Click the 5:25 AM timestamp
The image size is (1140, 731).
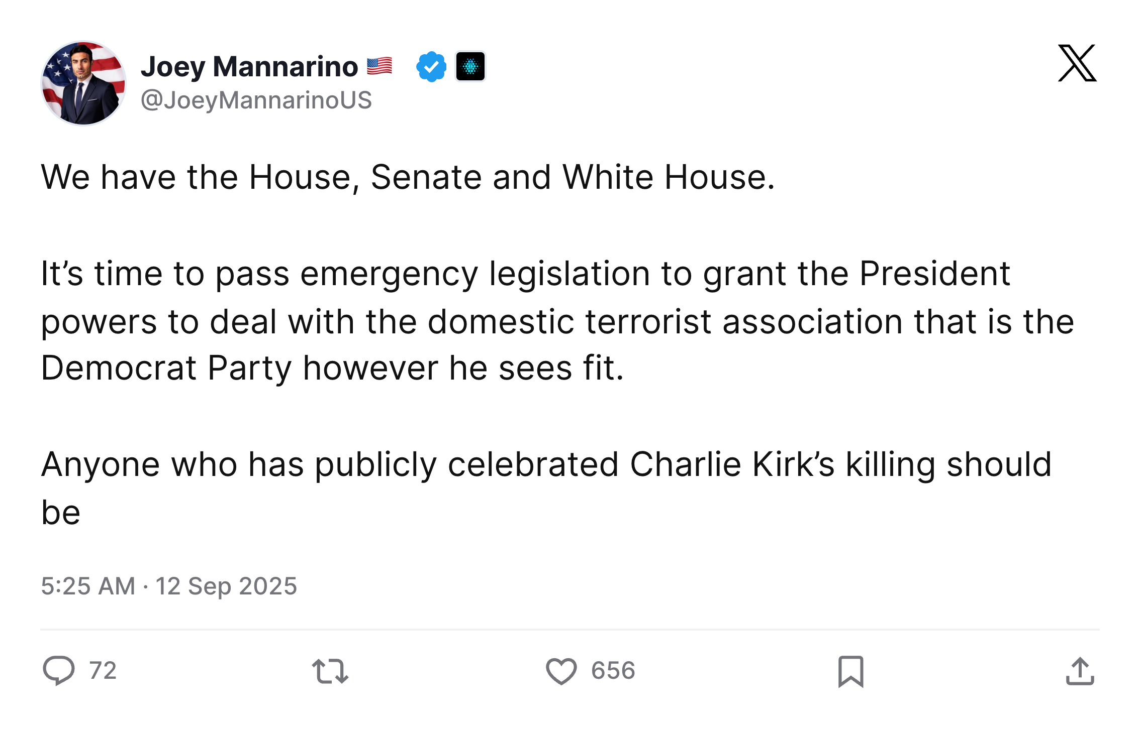(x=88, y=586)
